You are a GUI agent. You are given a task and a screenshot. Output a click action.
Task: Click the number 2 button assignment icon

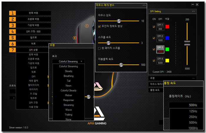pos(12,19)
